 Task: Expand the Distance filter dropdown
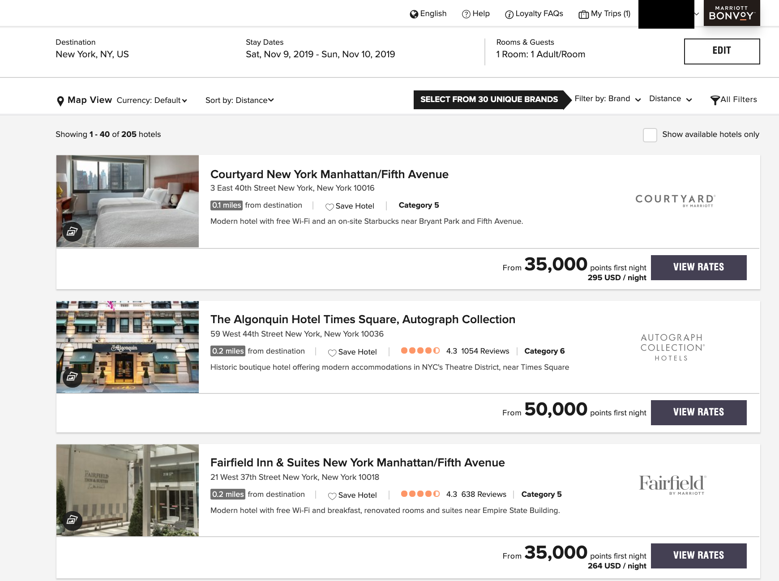tap(671, 99)
